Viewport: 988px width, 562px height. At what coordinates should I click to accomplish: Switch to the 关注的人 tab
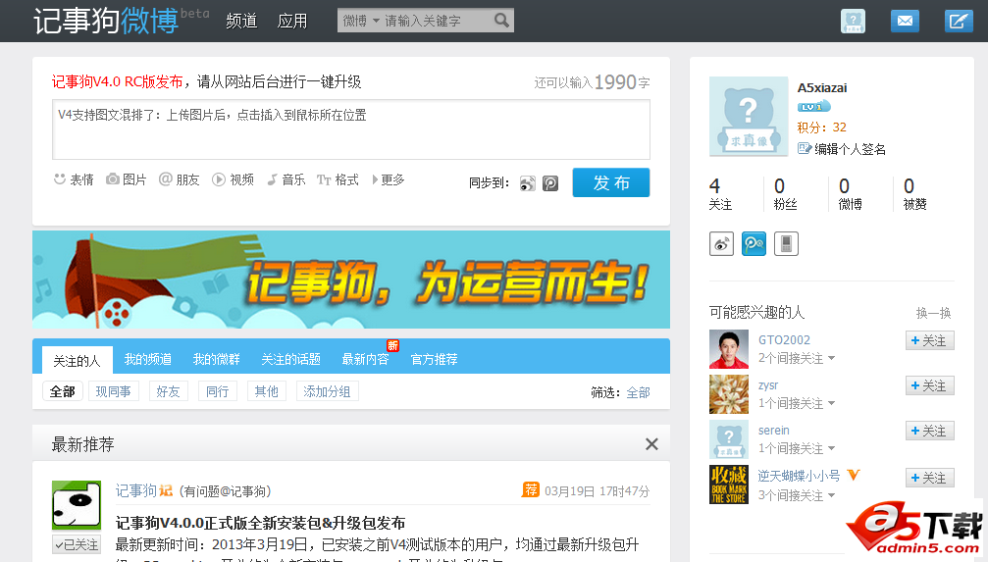pyautogui.click(x=77, y=360)
